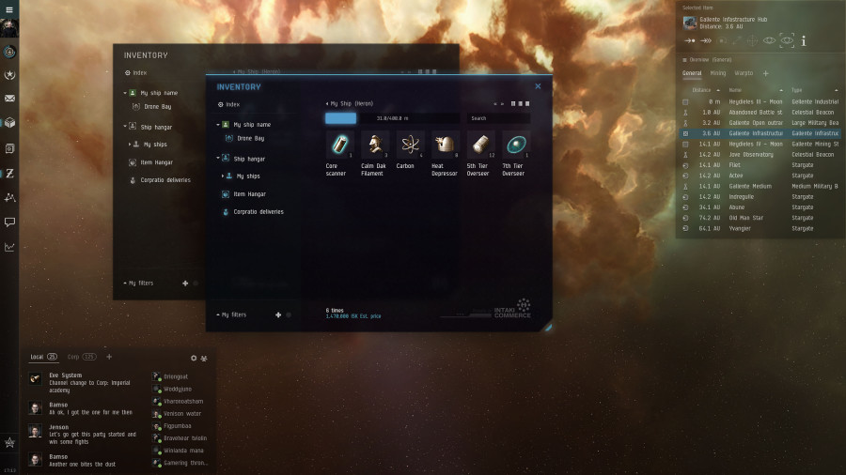Add a new filter with plus icon
Image resolution: width=846 pixels, height=475 pixels.
278,314
